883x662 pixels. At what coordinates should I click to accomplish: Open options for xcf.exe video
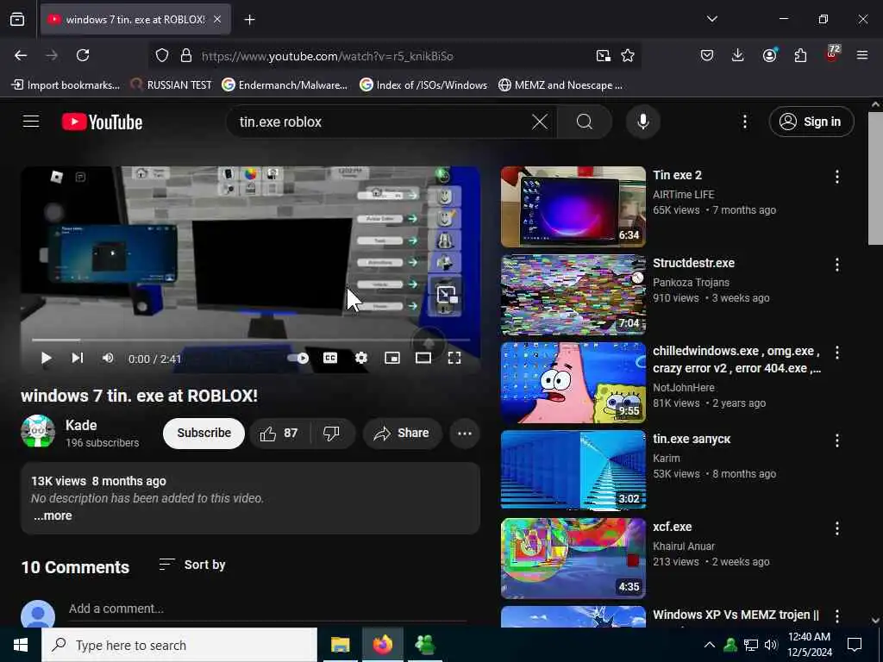[836, 528]
